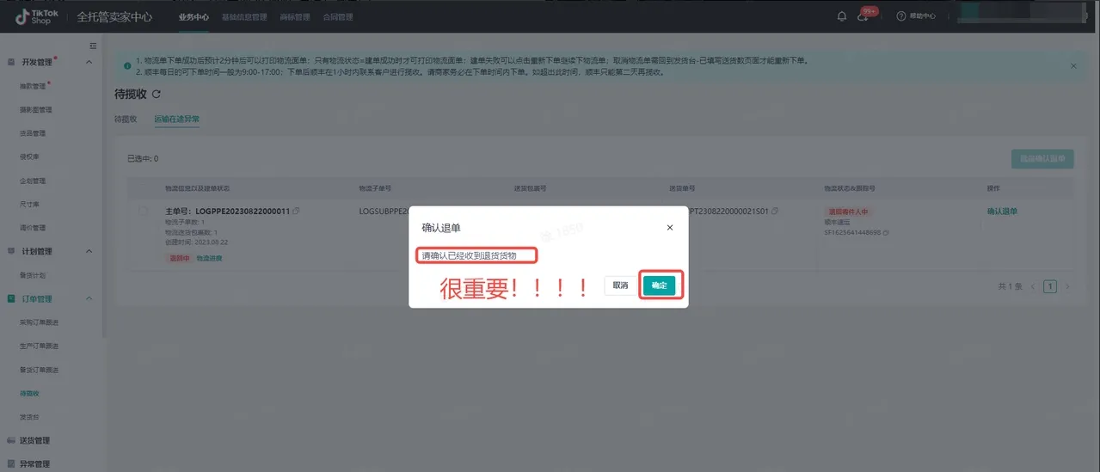Open the 基础信息管理 top menu
Screen dimensions: 1100x472
coord(244,17)
